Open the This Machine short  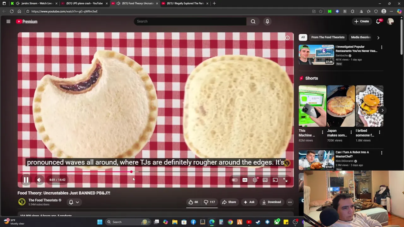pyautogui.click(x=312, y=106)
